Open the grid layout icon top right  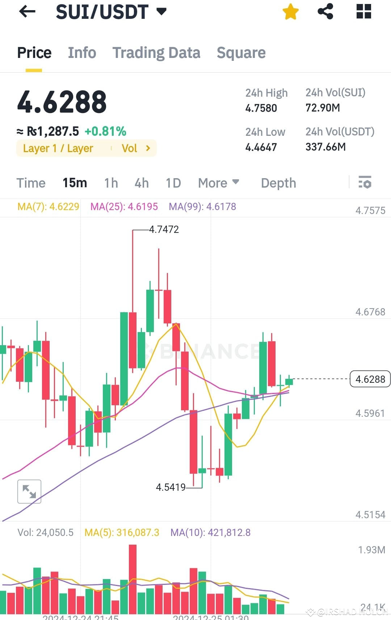pyautogui.click(x=363, y=12)
